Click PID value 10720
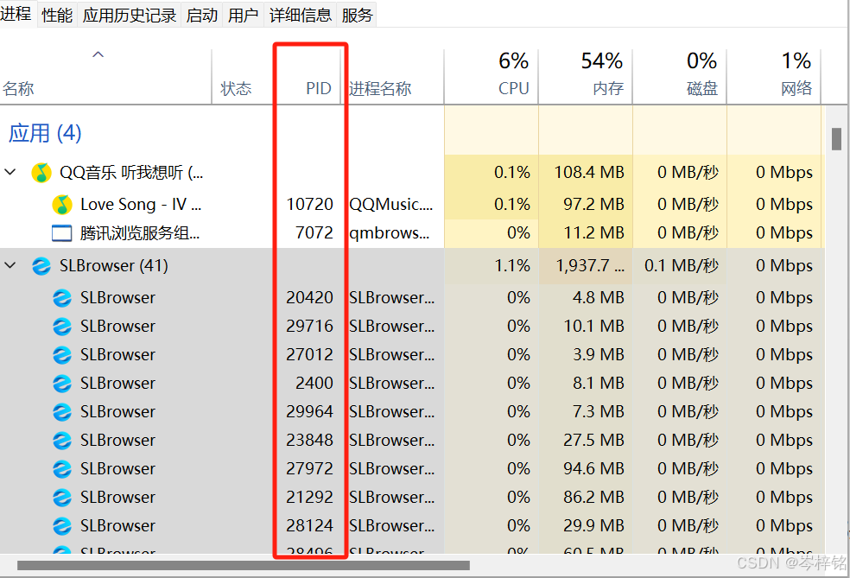The height and width of the screenshot is (578, 850). coord(309,205)
